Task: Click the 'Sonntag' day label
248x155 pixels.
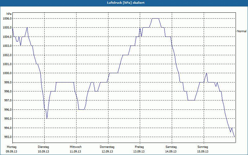Action: [x=203, y=147]
